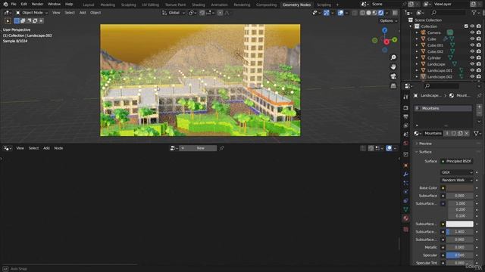Expand the Preview panel

pos(425,144)
